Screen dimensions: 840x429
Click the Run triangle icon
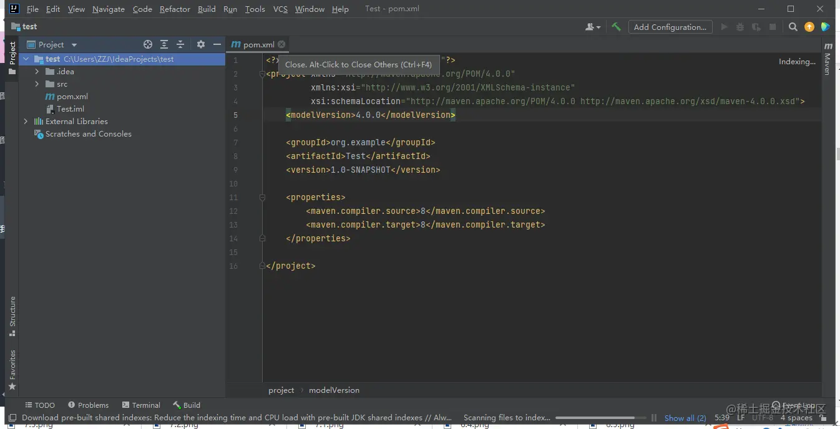(x=724, y=27)
